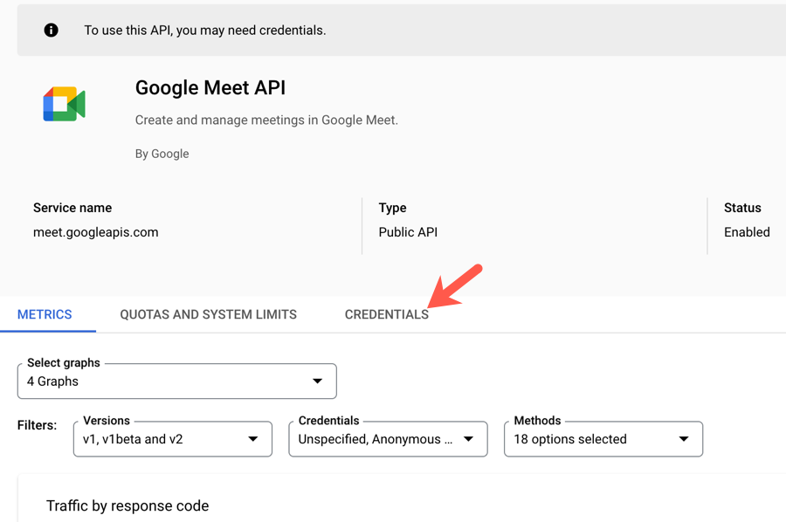Click the arrow beside Unspecified, Anonymous

pyautogui.click(x=469, y=439)
